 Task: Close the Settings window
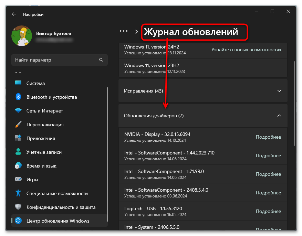(x=288, y=11)
